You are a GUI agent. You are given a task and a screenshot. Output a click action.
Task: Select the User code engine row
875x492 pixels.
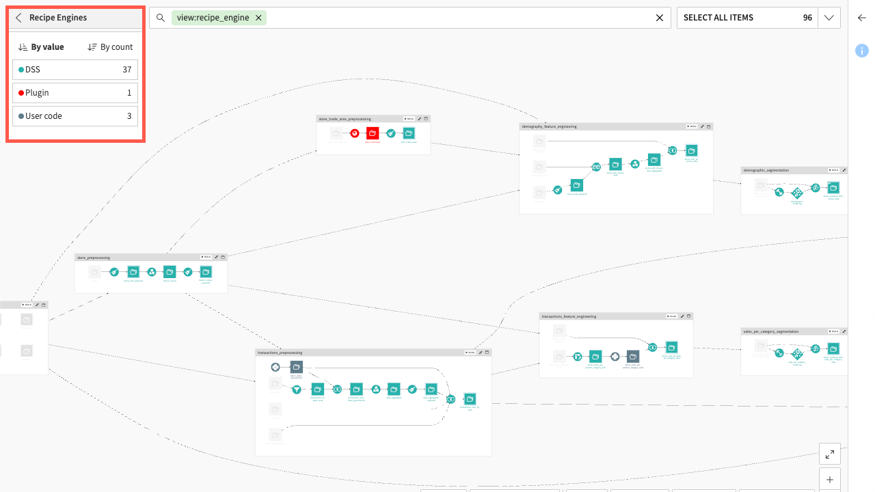tap(75, 116)
